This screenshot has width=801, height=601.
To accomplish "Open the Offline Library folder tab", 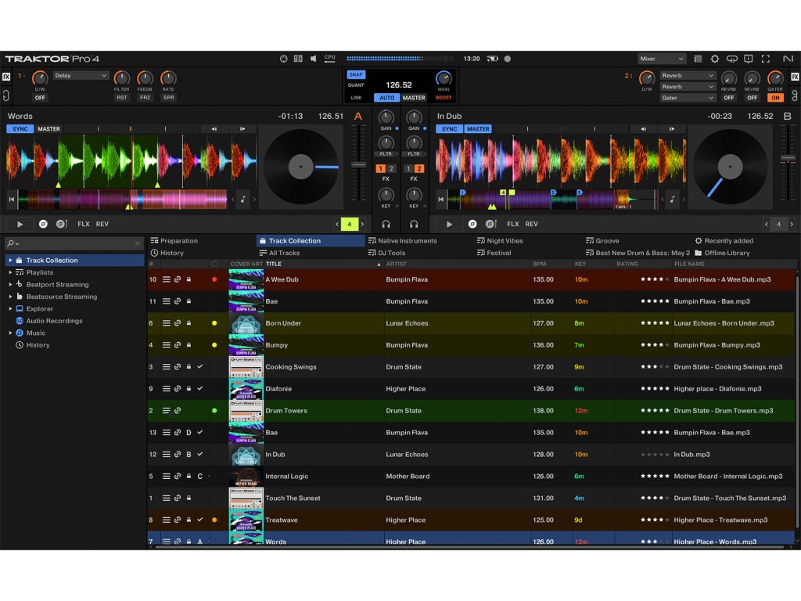I will pos(722,253).
